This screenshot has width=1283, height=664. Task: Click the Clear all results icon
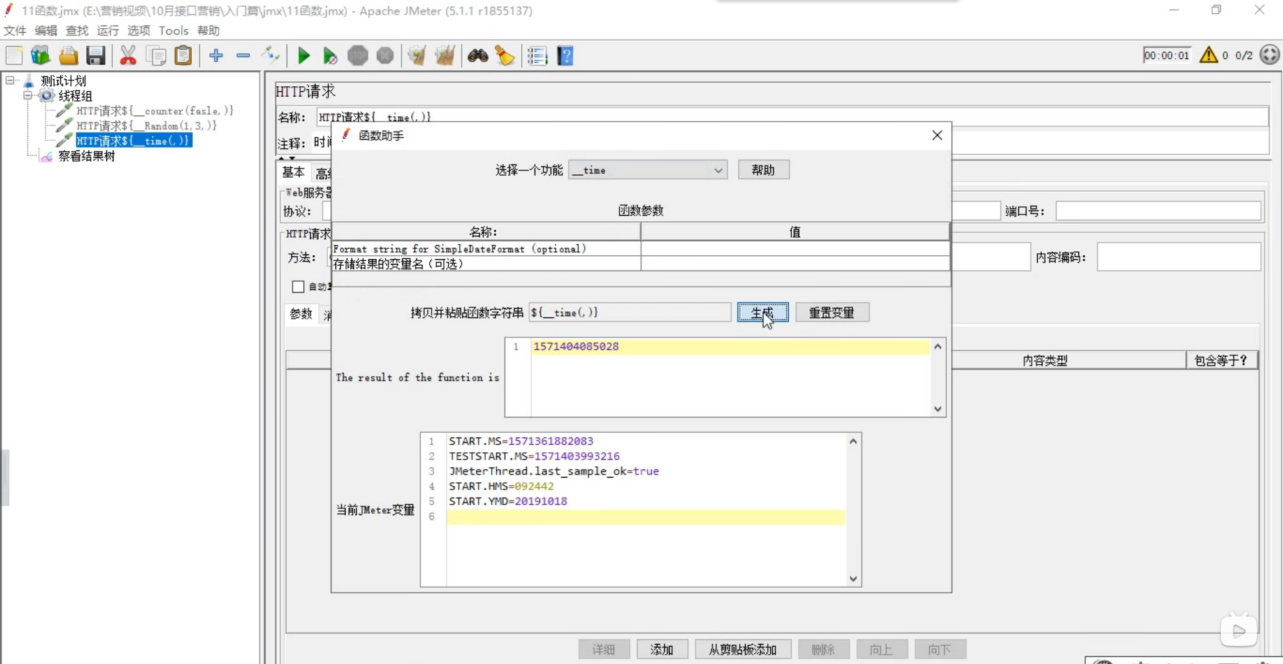coord(444,55)
